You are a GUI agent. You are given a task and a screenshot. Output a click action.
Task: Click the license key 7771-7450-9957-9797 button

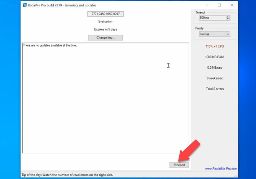pos(106,14)
